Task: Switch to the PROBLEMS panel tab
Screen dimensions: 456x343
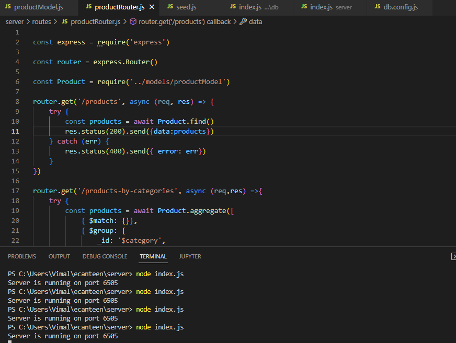Action: point(22,256)
